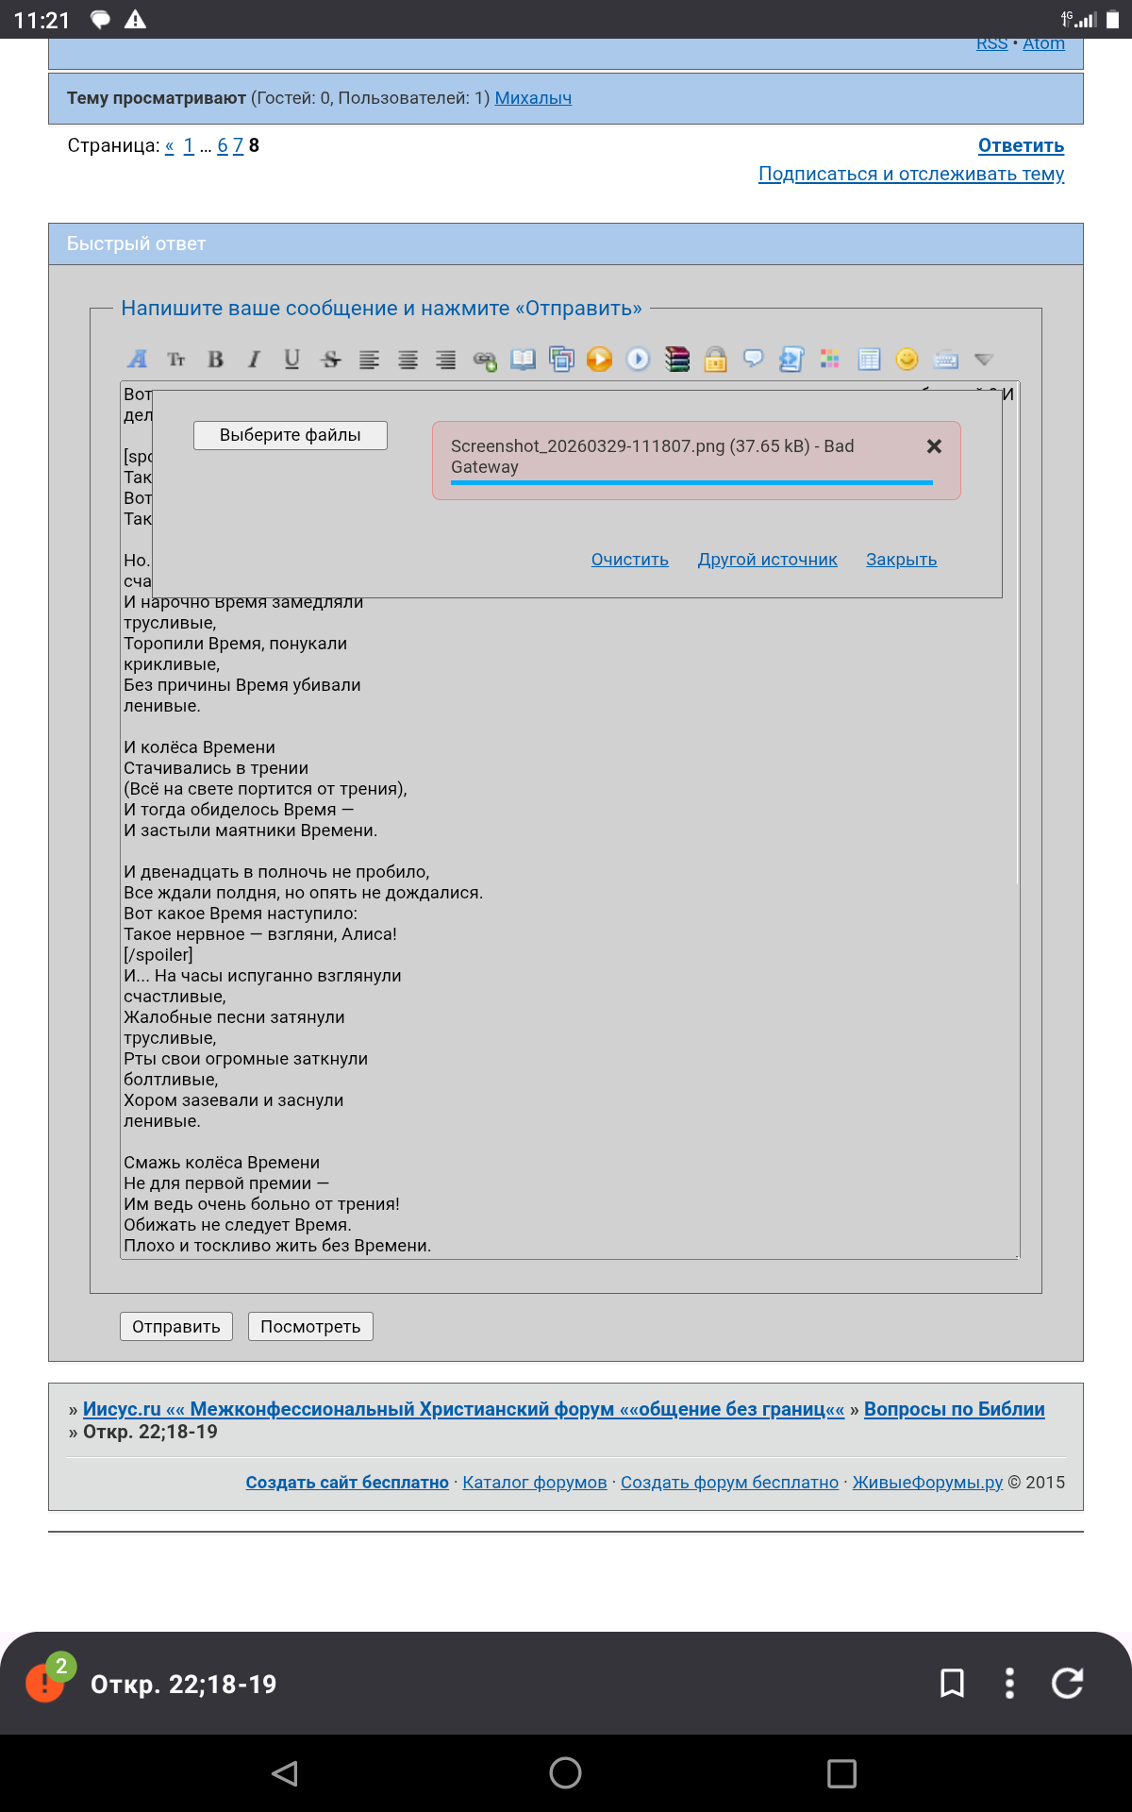This screenshot has width=1132, height=1812.
Task: Click Подписаться и отслеживать тему link
Action: coord(911,174)
